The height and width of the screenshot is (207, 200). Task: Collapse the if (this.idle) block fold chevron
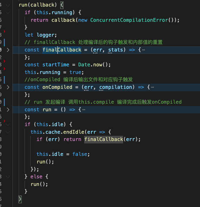click(x=8, y=125)
